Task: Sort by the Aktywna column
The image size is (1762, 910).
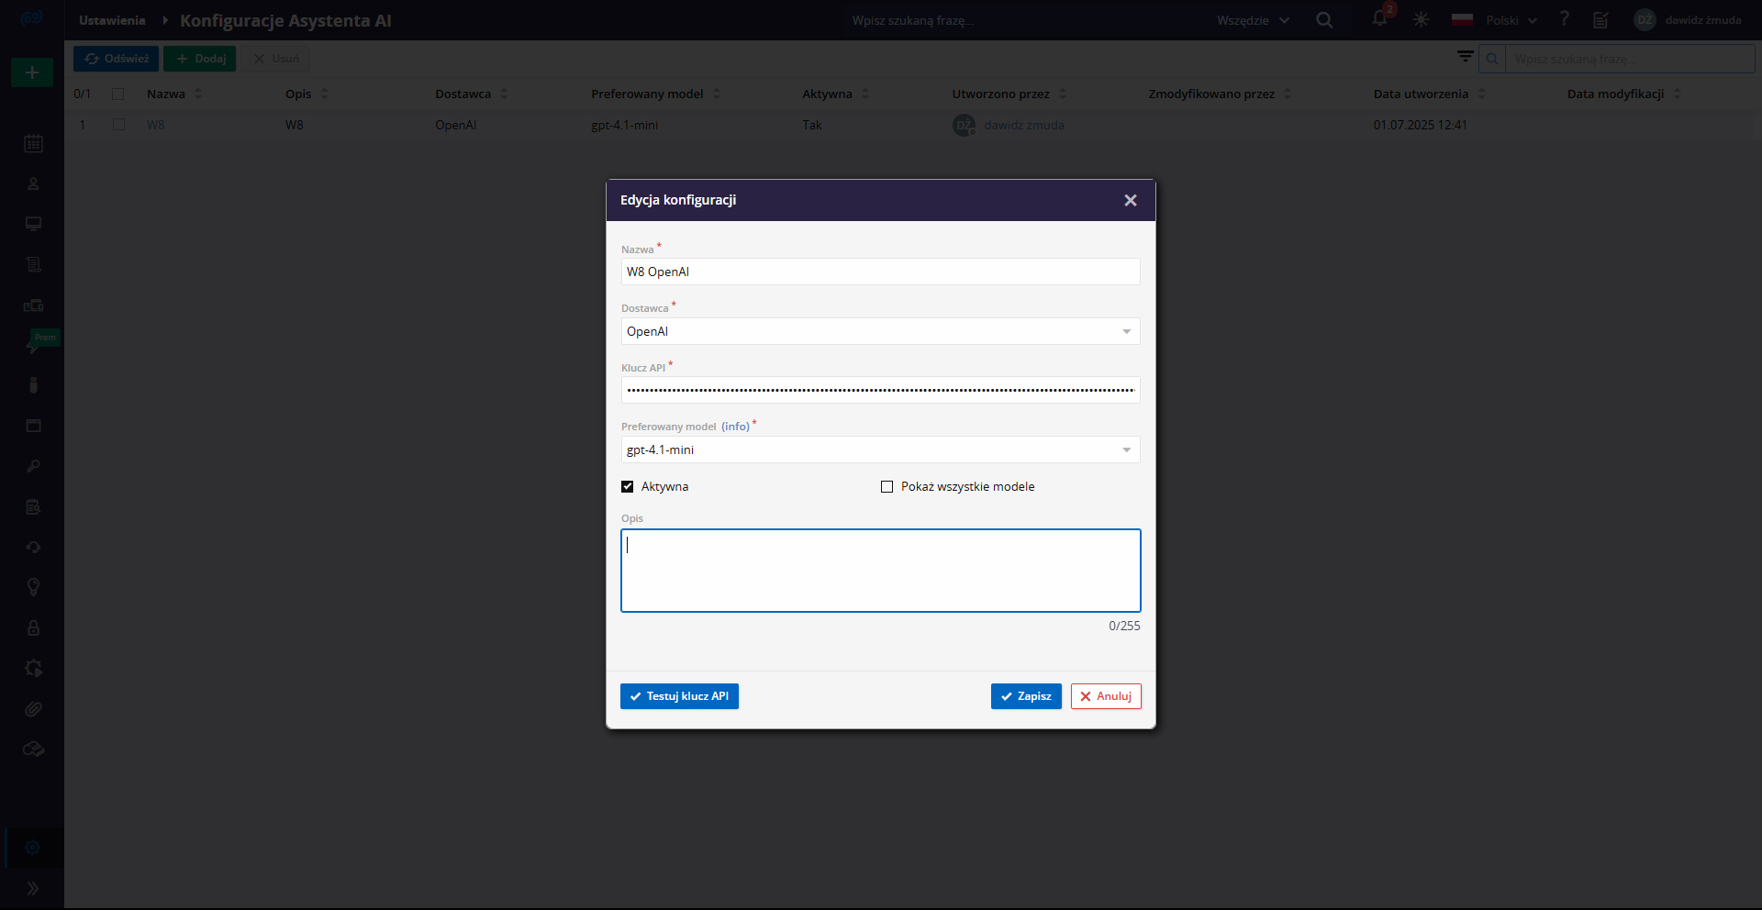Action: tap(836, 94)
